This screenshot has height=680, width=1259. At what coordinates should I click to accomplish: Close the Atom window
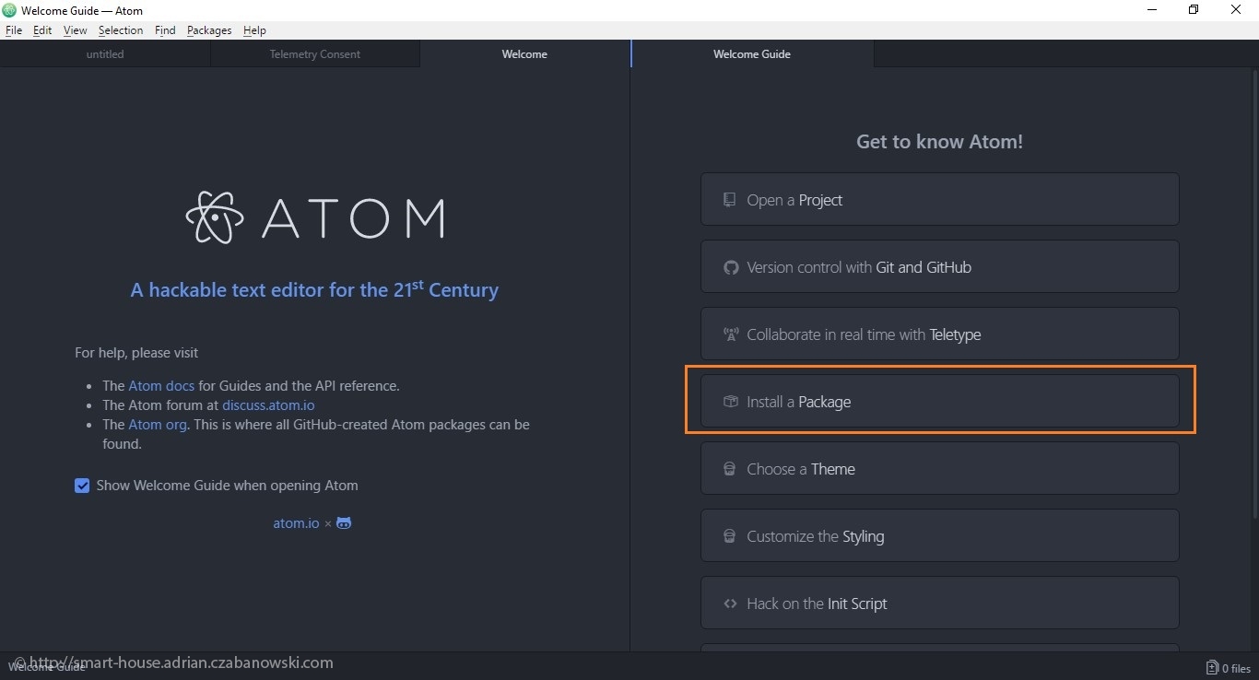[1236, 10]
